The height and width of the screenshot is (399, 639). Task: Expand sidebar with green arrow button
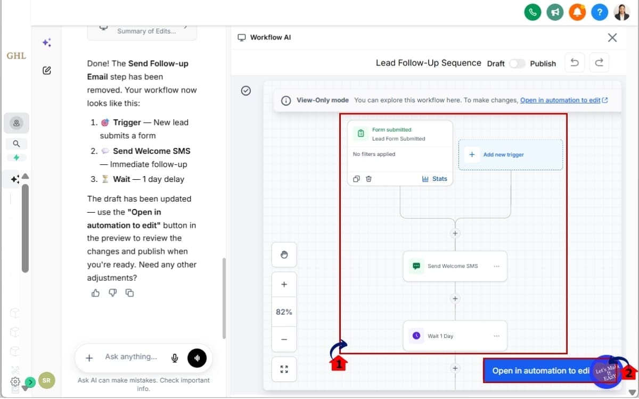tap(30, 382)
